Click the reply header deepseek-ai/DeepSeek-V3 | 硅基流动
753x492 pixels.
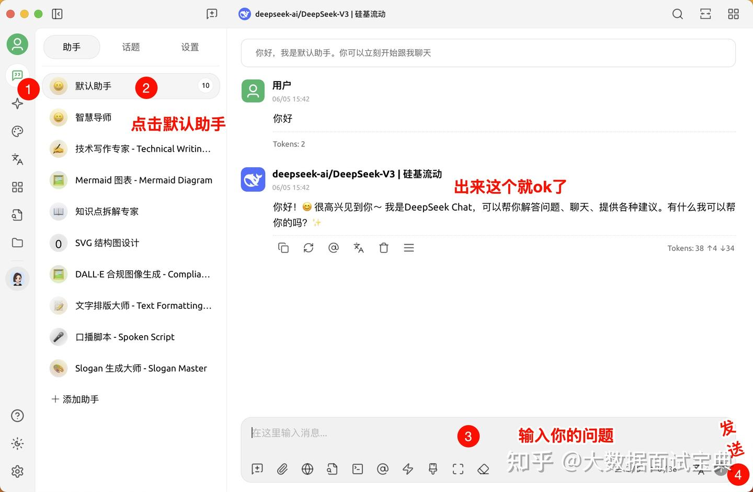coord(357,174)
